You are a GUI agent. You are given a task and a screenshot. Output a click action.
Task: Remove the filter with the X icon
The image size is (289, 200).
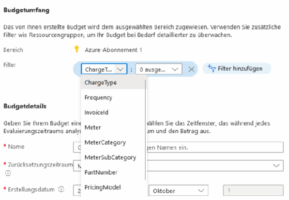pos(191,69)
